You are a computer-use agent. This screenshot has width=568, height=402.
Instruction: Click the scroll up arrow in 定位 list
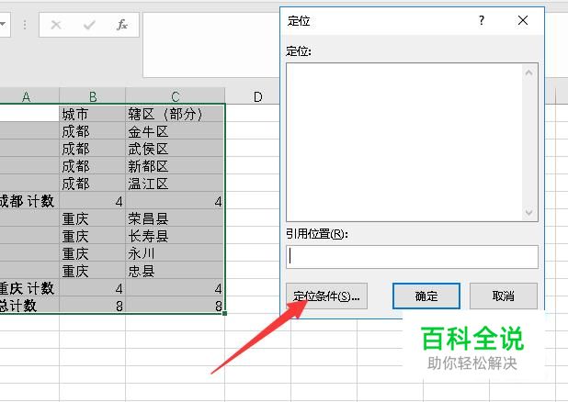[528, 73]
